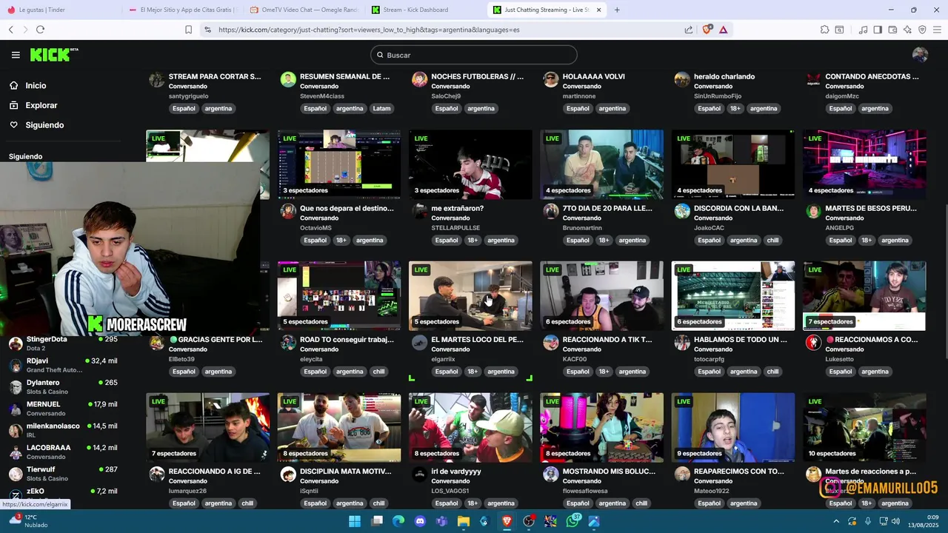Open Brave Rewards triangle icon
948x533 pixels.
tap(723, 30)
